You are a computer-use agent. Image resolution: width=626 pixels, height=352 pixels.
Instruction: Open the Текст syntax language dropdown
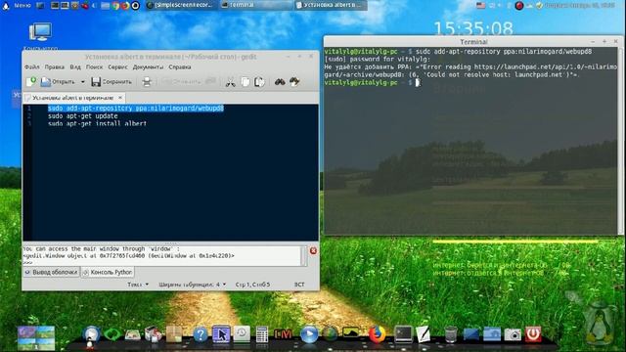[x=138, y=285]
